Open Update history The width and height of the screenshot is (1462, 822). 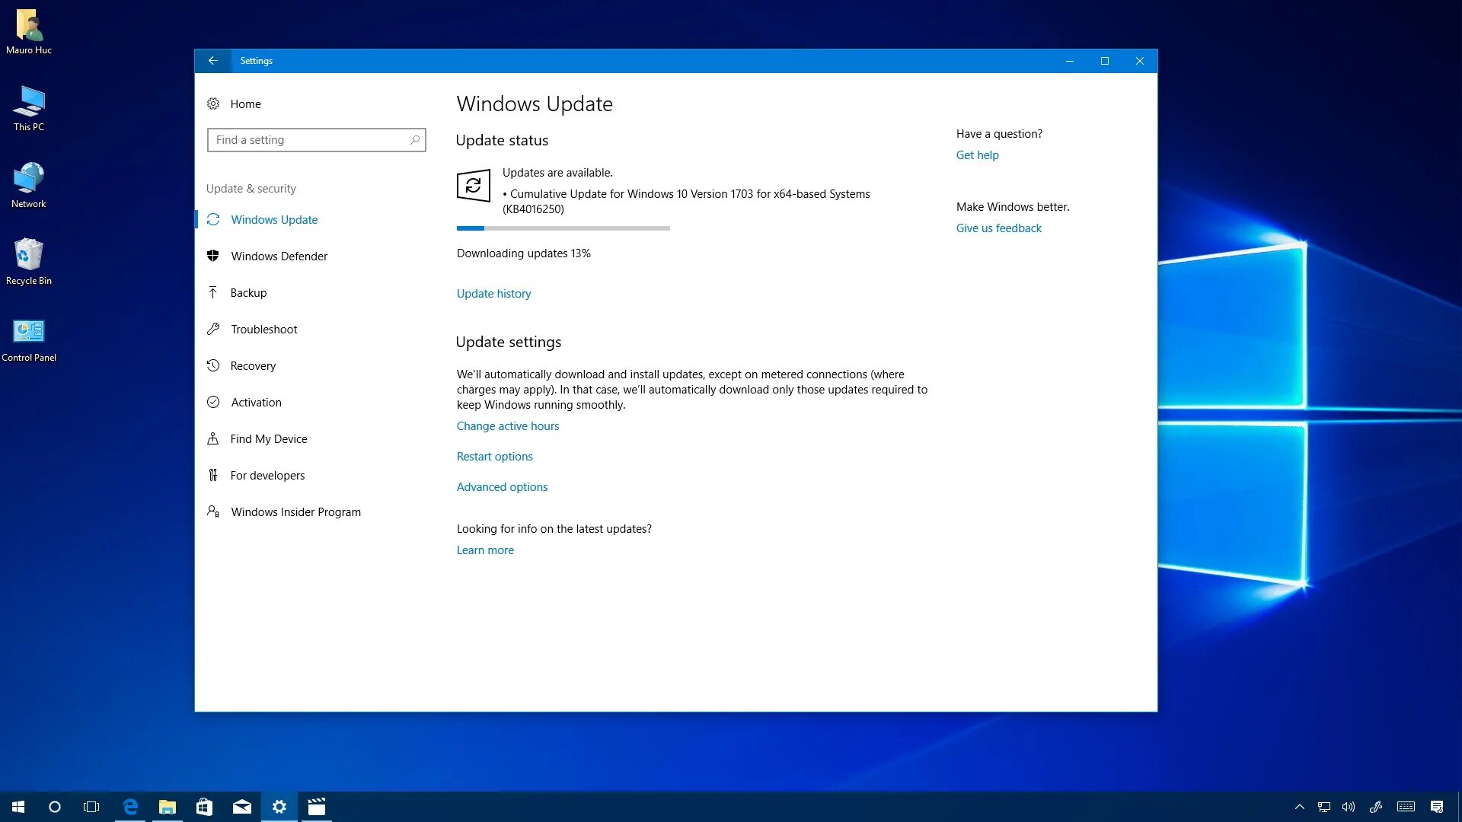click(493, 293)
